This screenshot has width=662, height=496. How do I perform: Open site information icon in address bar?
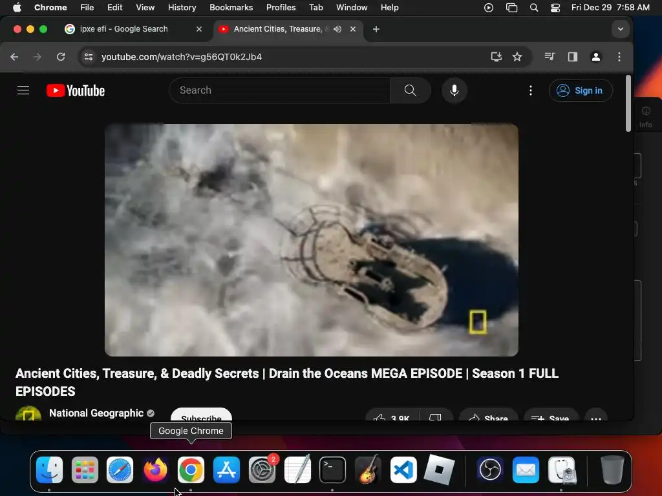coord(88,57)
